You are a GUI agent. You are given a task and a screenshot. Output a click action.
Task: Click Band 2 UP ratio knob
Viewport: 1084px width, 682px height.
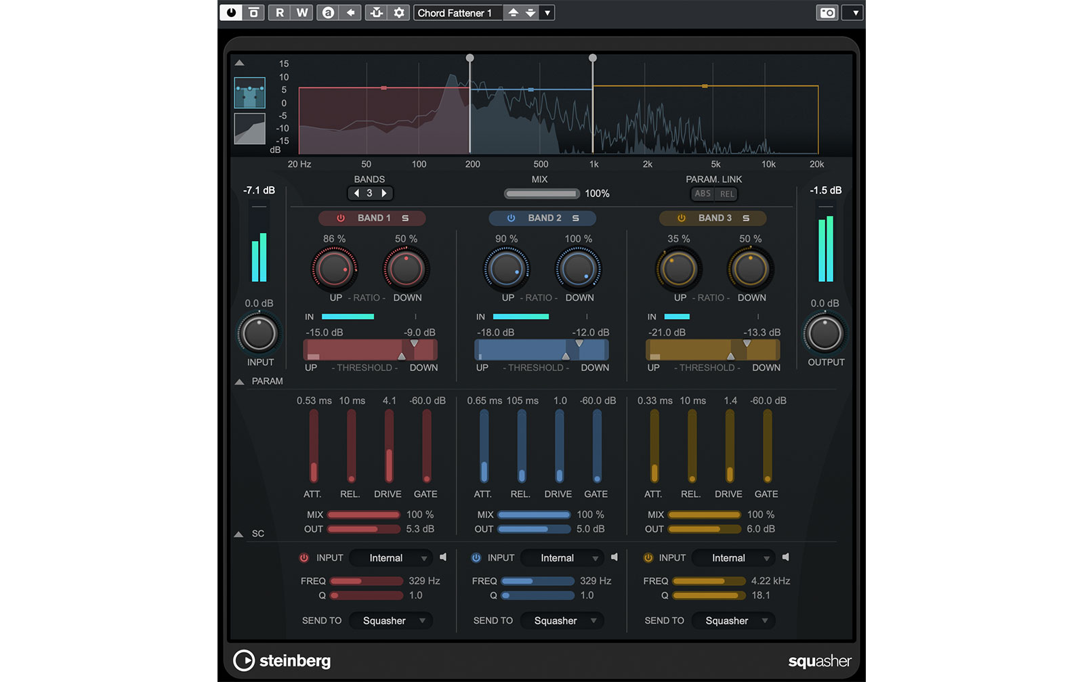(x=506, y=269)
